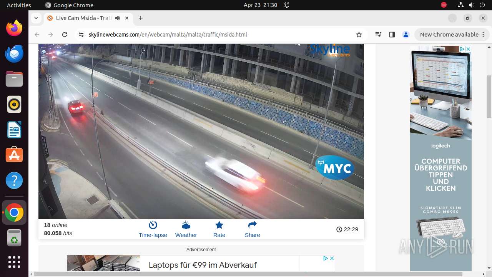Reload the webcam page
This screenshot has width=492, height=277.
tap(65, 35)
